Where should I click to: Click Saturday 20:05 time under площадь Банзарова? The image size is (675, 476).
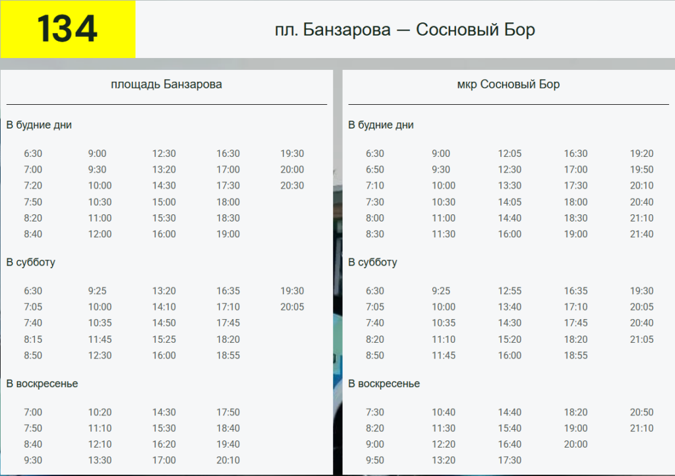coord(292,307)
